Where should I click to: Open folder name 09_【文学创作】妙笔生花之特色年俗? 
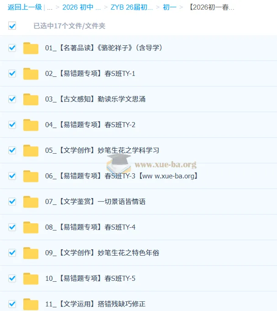coord(102,253)
